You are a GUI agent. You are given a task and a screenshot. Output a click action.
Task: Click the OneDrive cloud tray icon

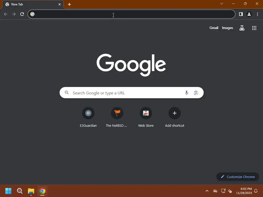click(x=215, y=191)
